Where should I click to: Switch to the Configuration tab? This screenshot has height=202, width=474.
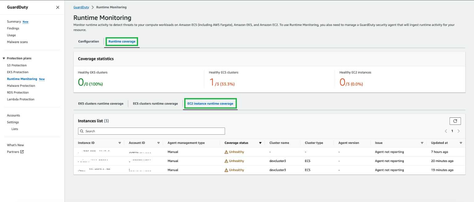(x=88, y=41)
